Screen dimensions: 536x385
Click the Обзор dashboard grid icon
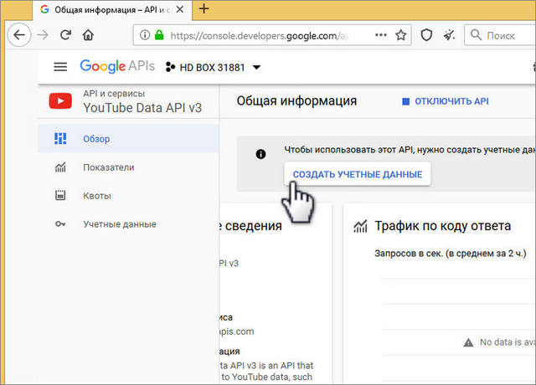click(x=60, y=139)
